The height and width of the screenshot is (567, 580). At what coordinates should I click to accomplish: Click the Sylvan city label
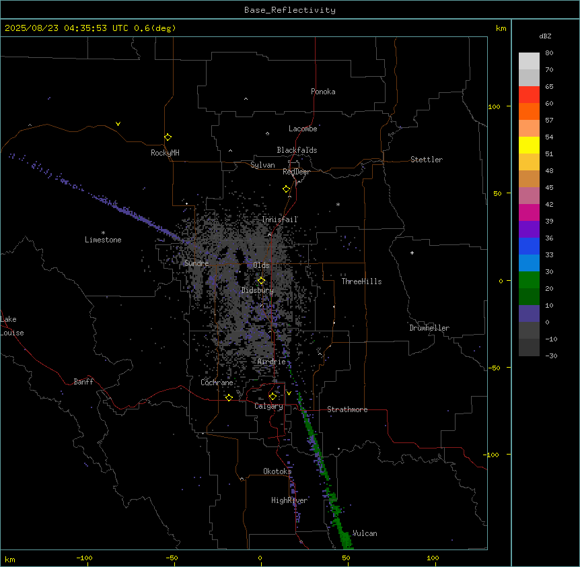pos(262,165)
